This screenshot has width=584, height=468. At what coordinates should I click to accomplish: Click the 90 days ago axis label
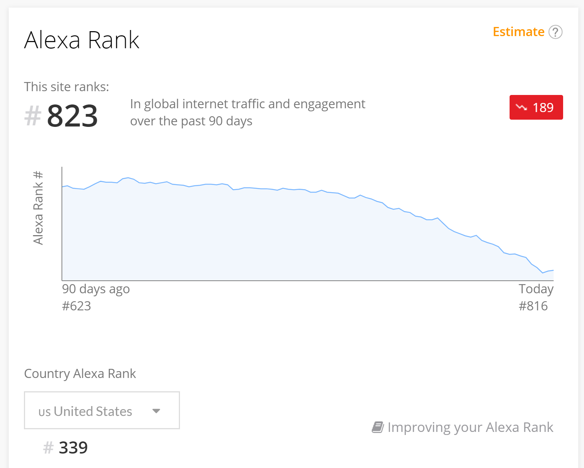click(96, 289)
